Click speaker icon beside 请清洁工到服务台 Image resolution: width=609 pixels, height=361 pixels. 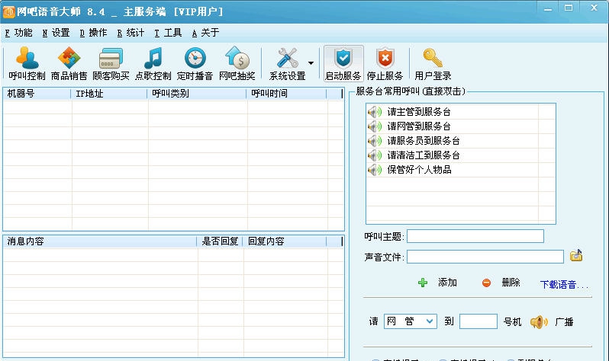point(375,155)
